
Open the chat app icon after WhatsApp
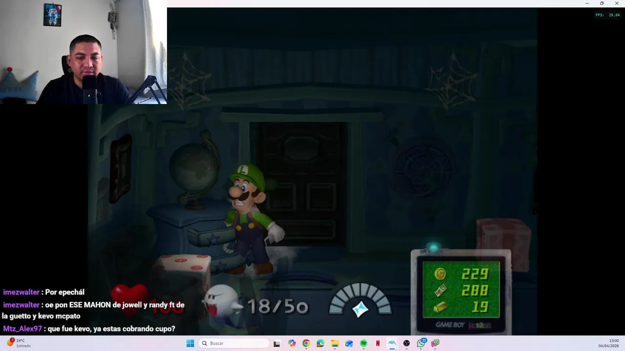point(435,343)
